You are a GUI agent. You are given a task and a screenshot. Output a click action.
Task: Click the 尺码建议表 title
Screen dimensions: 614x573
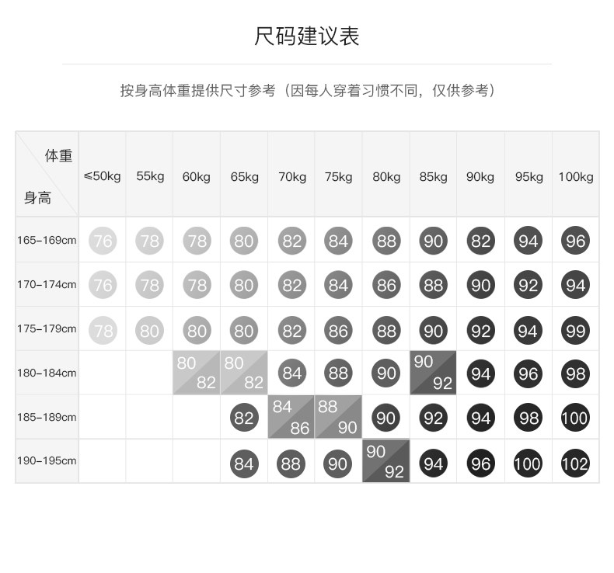point(306,36)
